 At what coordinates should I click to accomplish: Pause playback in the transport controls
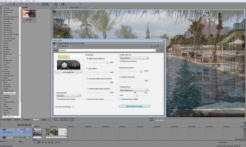click(x=49, y=142)
